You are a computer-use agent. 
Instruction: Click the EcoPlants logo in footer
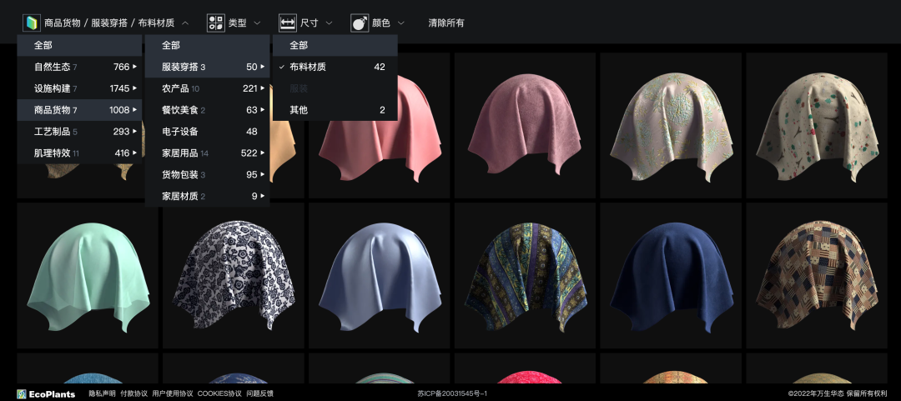46,394
